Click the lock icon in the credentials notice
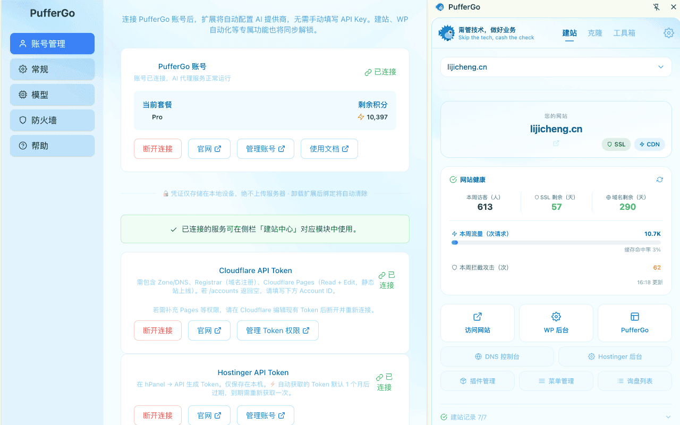This screenshot has width=680, height=425. point(166,193)
